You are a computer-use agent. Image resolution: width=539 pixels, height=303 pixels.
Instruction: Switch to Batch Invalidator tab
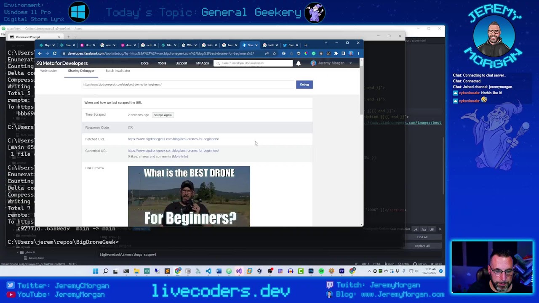pos(118,71)
